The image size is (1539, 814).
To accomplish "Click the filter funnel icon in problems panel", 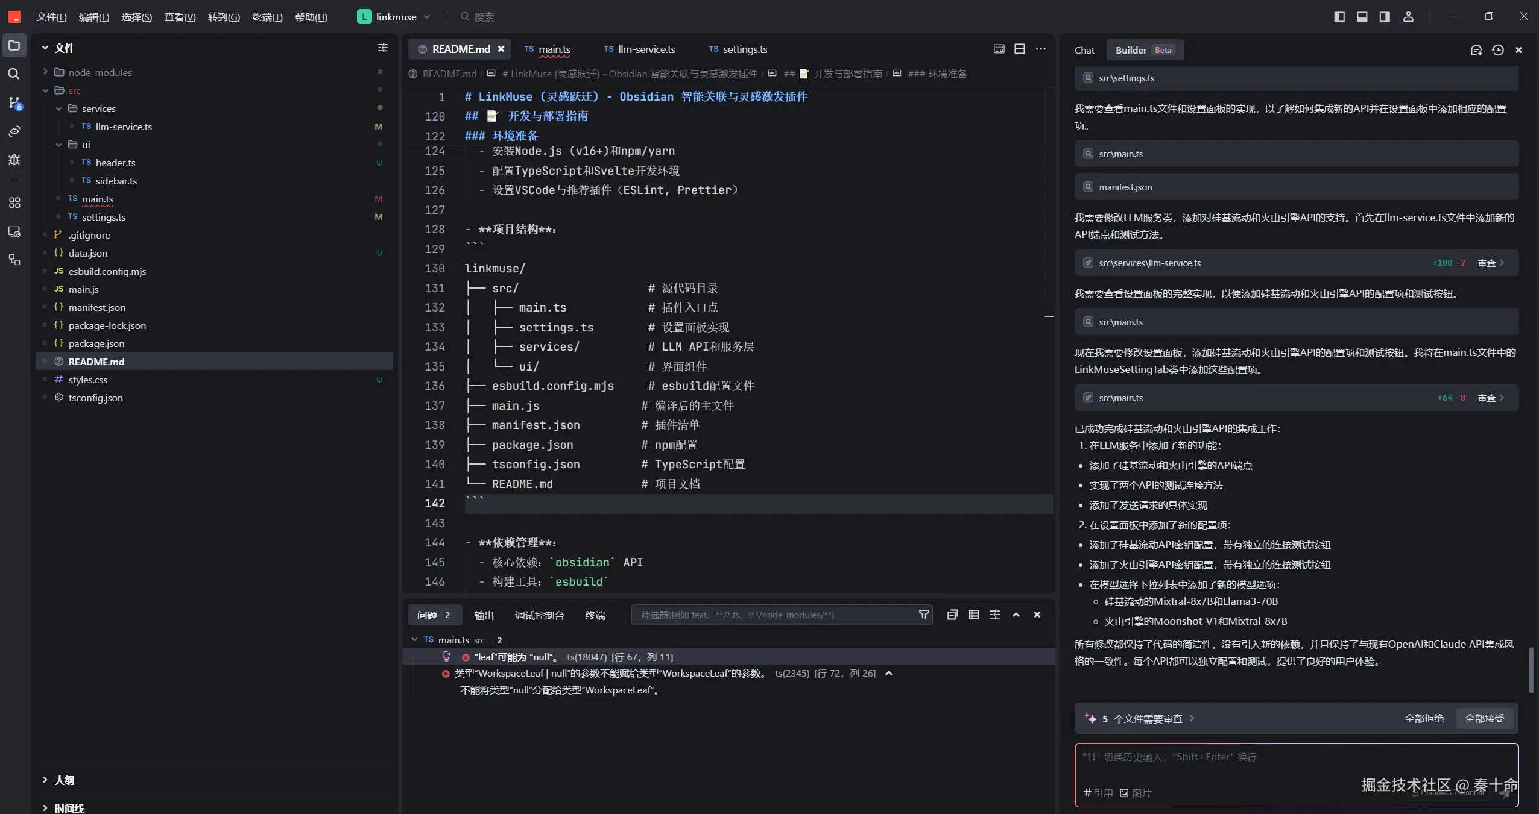I will click(x=923, y=615).
